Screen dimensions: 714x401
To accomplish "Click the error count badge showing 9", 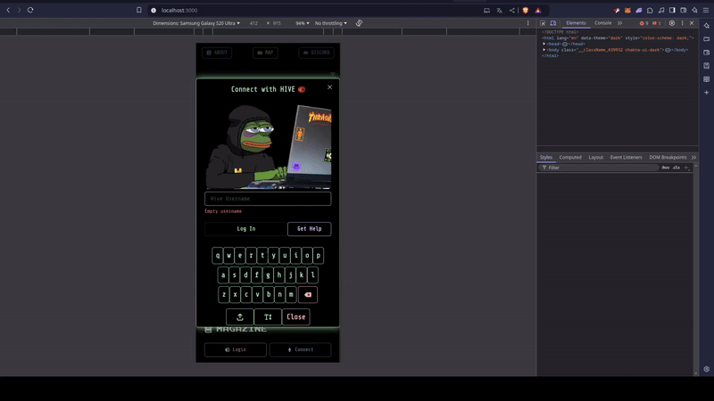I will click(x=643, y=23).
